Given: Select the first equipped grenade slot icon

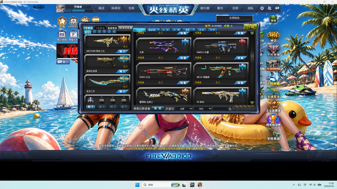Looking at the screenshot, I should tap(90, 100).
